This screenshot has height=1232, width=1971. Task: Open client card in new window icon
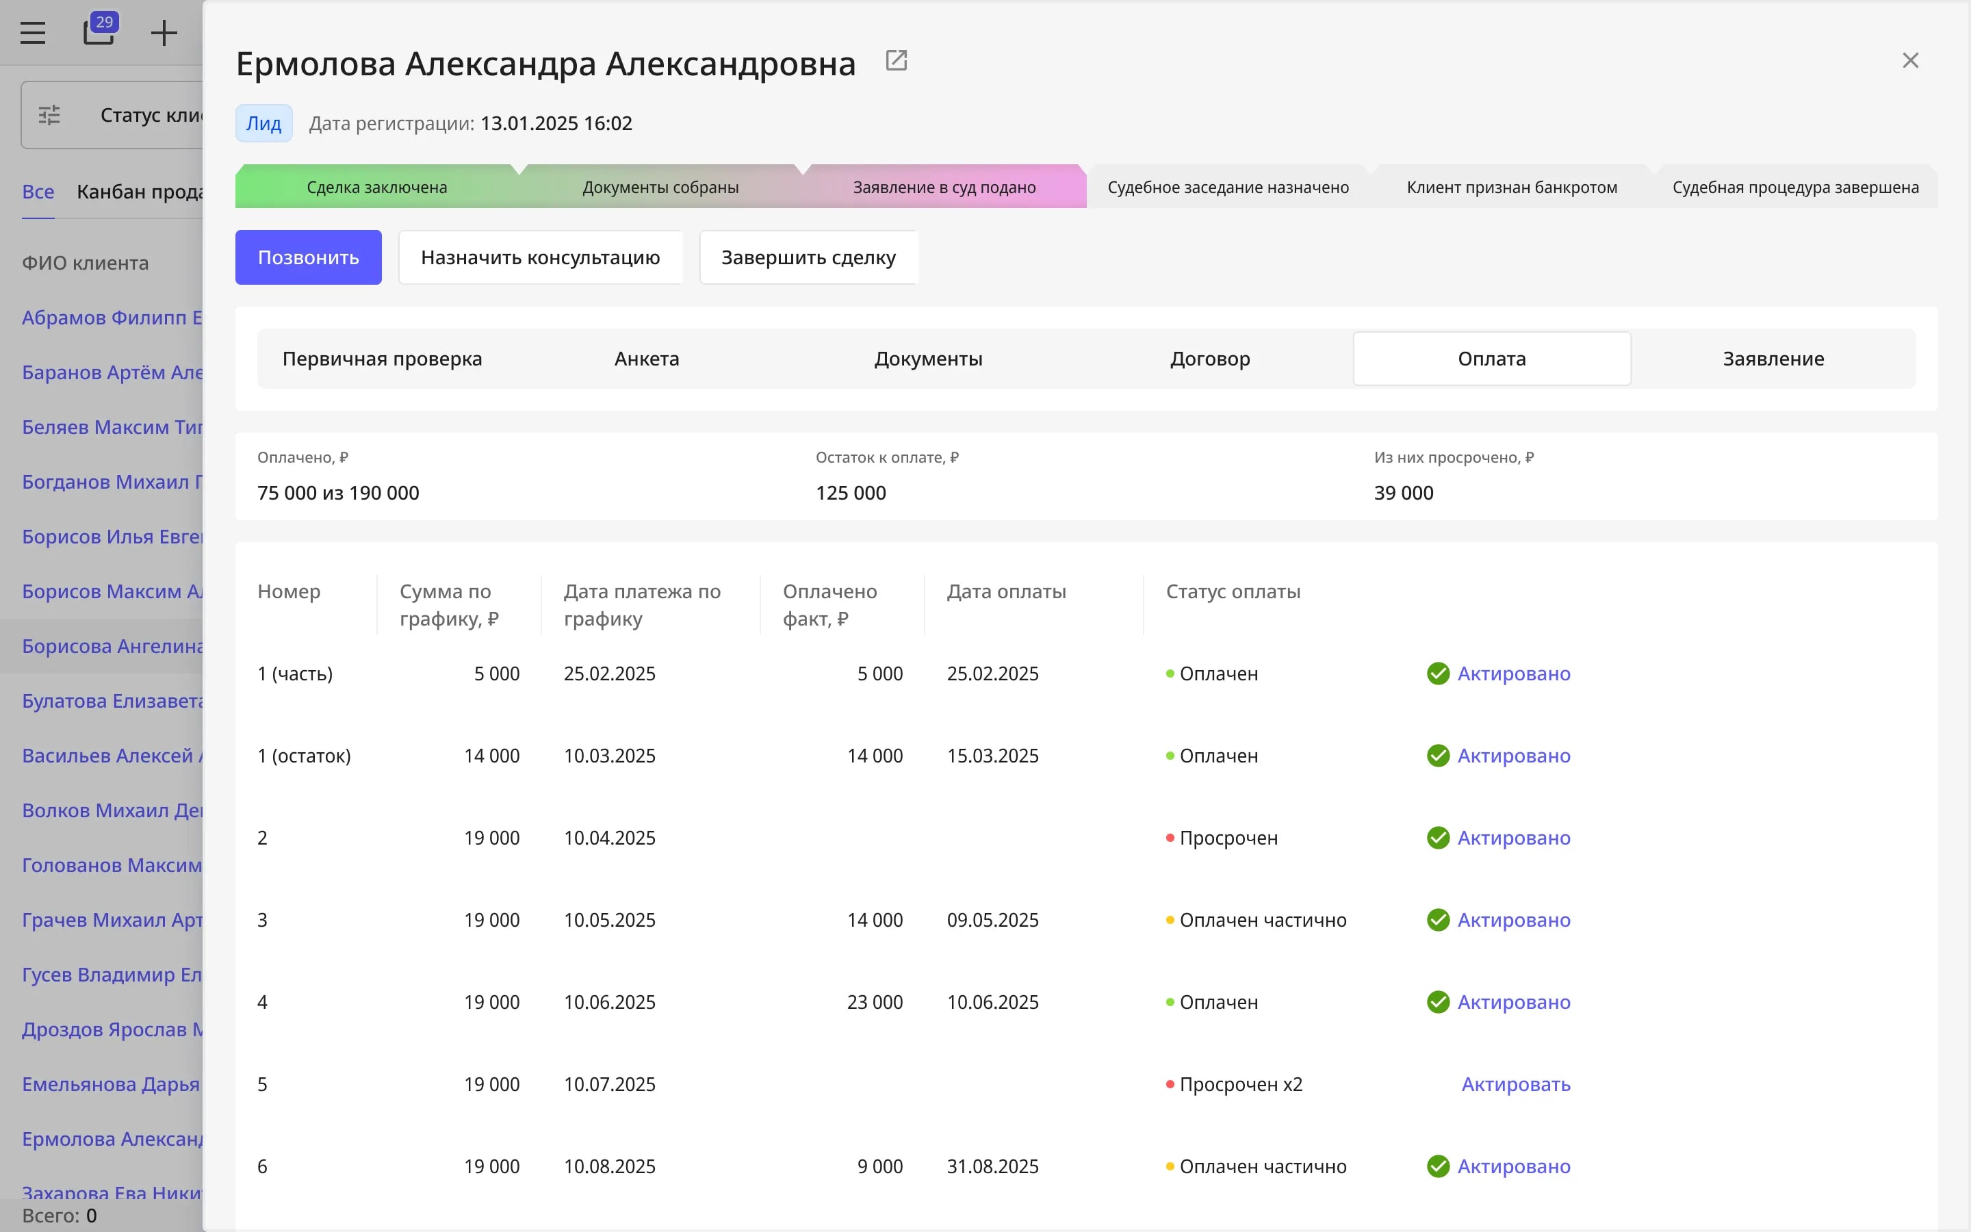(896, 60)
